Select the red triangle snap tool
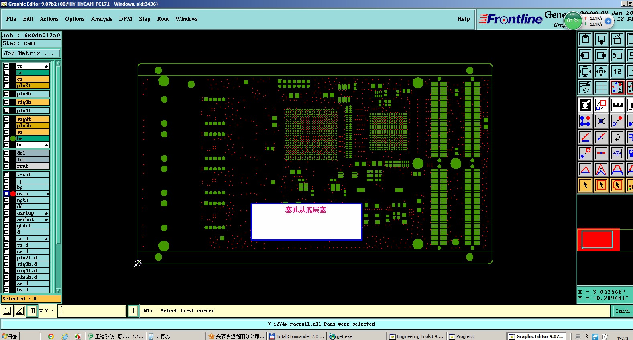Image resolution: width=633 pixels, height=340 pixels. tap(585, 169)
